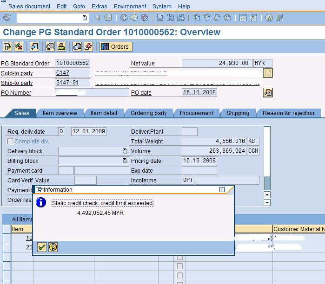Click the Sold-to party label link

click(x=17, y=73)
